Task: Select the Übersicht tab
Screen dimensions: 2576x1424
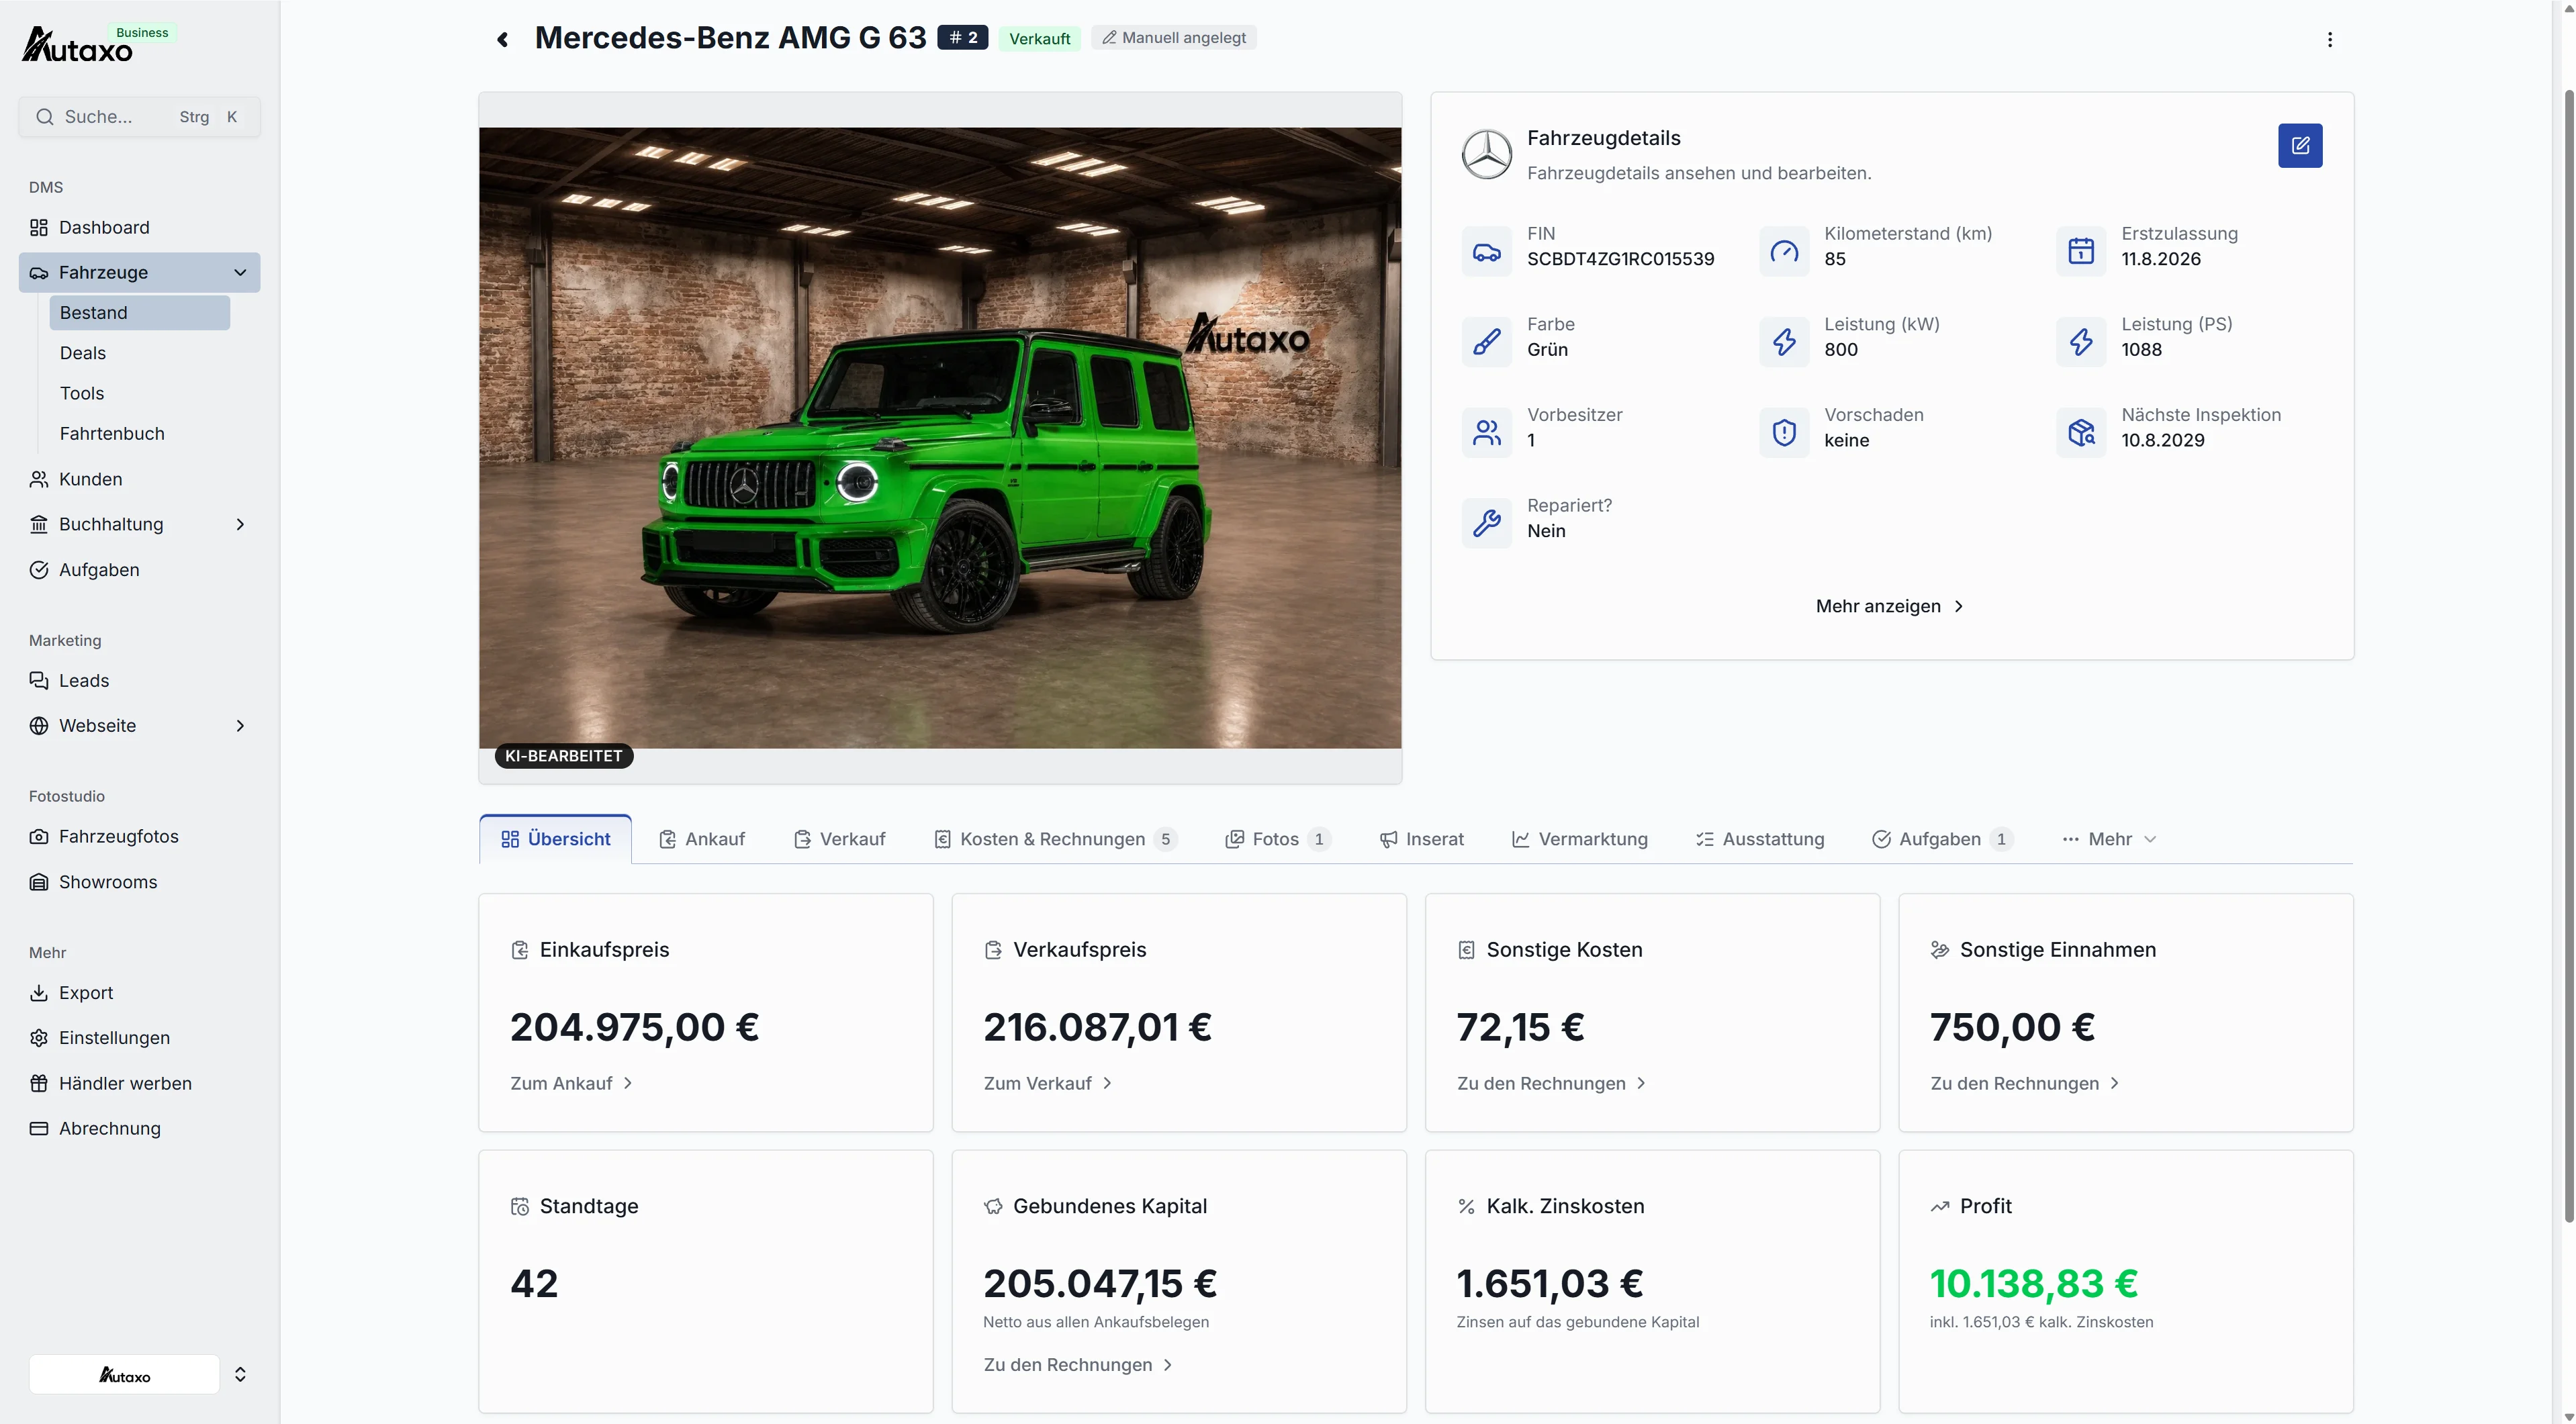Action: pyautogui.click(x=556, y=840)
